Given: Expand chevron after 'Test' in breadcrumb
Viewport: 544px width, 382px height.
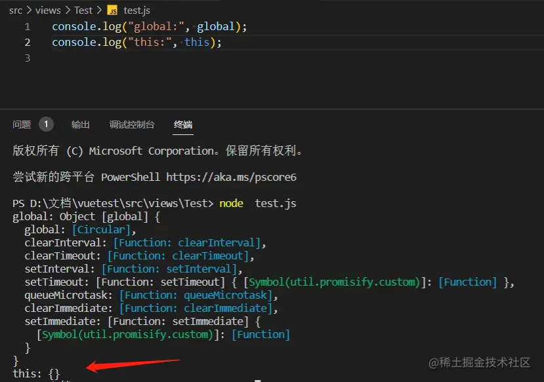Looking at the screenshot, I should [x=99, y=10].
